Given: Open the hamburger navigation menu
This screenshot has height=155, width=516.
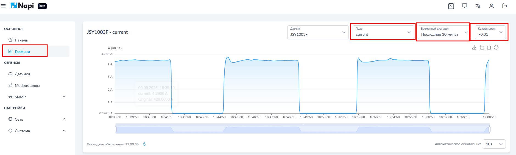Looking at the screenshot, I should coord(3,6).
